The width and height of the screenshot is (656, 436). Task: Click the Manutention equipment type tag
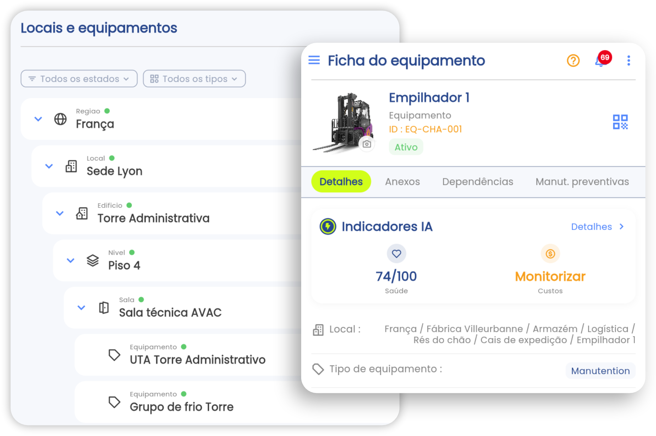coord(600,371)
